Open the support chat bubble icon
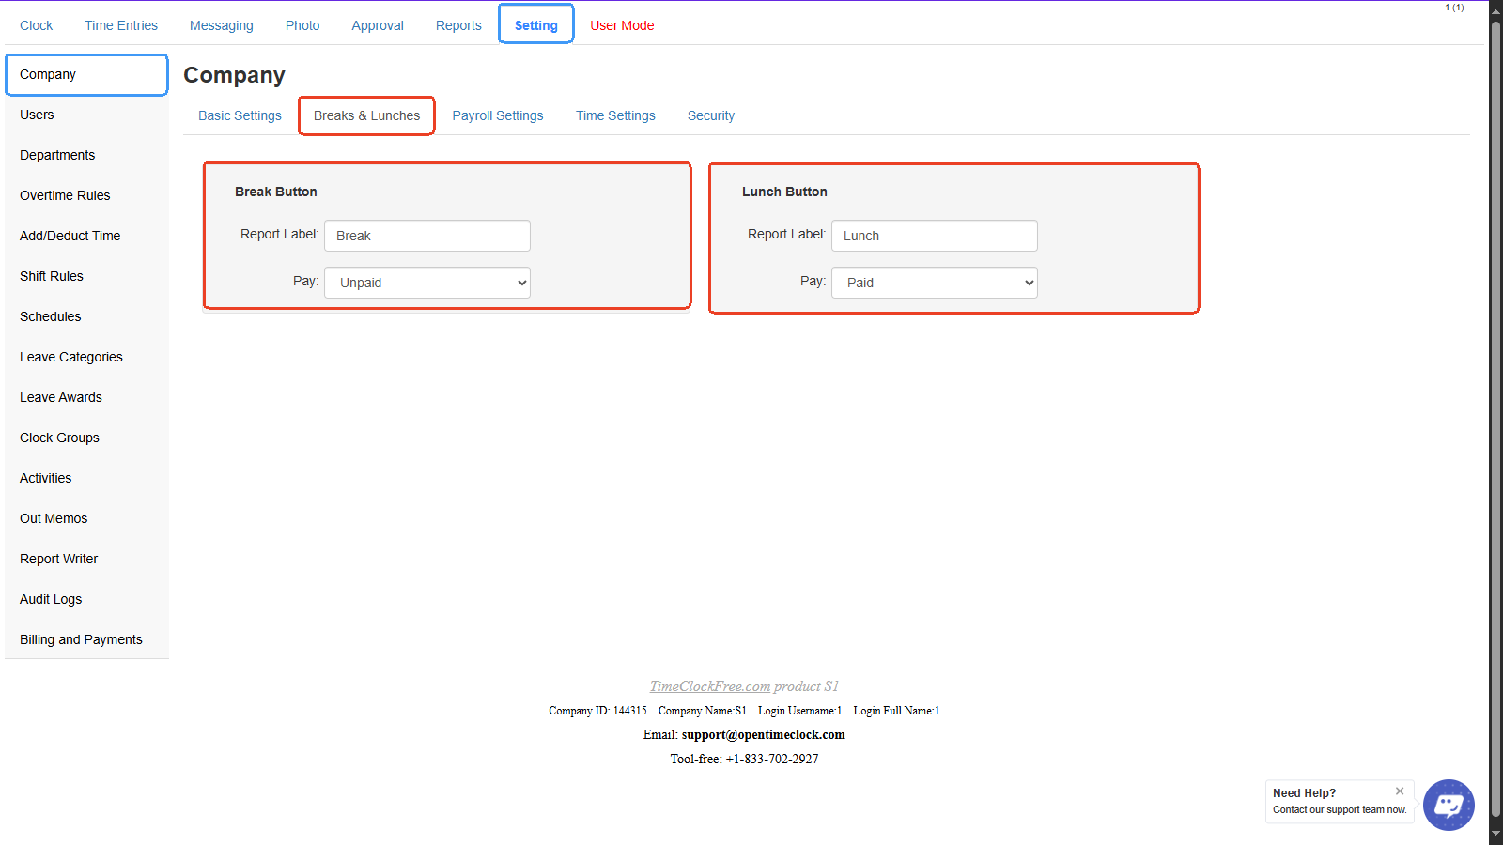This screenshot has height=845, width=1503. pyautogui.click(x=1448, y=805)
